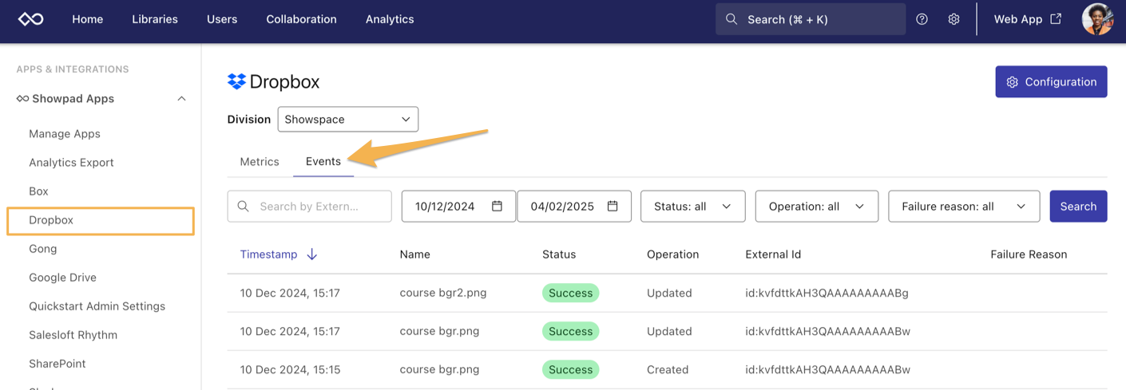Click the user profile avatar

[1097, 19]
